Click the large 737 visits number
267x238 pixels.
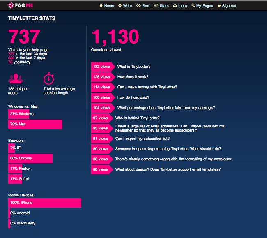click(24, 37)
